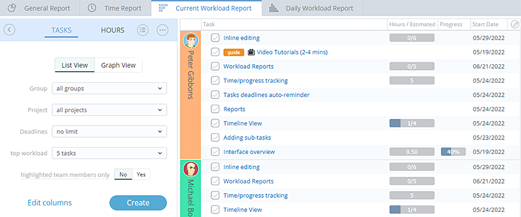Click the clock icon on Time Report tab

click(92, 8)
